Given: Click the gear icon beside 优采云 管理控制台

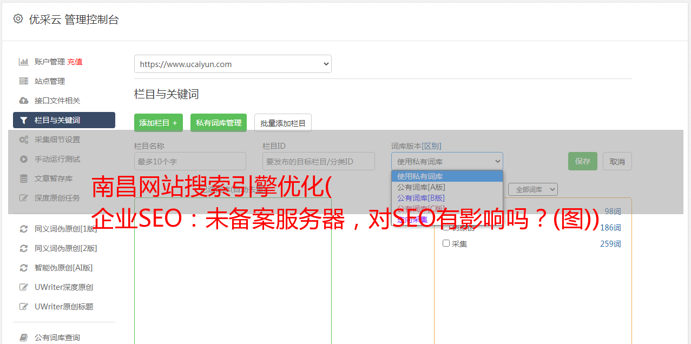Looking at the screenshot, I should click(18, 19).
